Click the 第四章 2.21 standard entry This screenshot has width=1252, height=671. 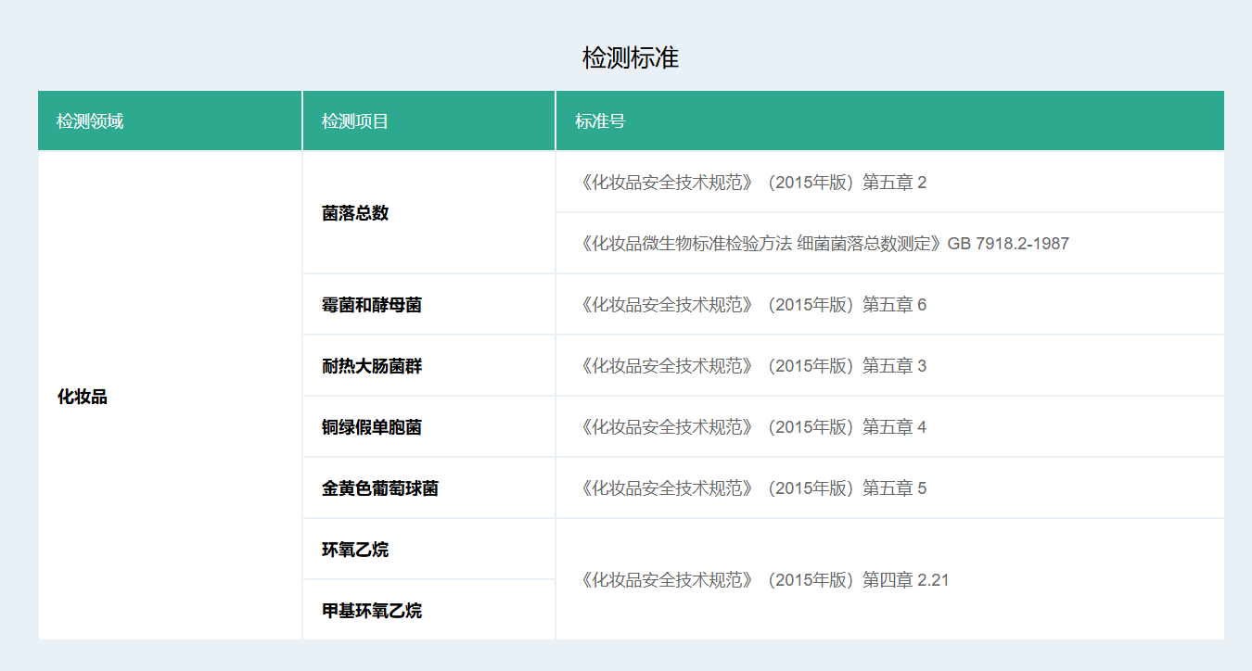tap(763, 580)
